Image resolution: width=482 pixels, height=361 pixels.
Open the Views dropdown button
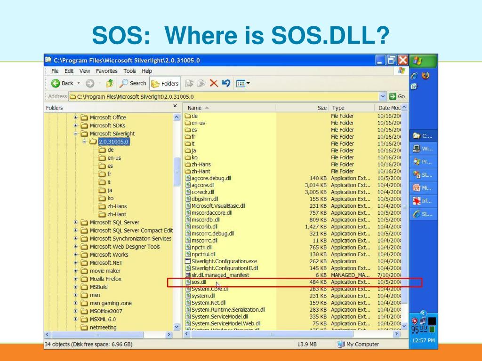tap(242, 83)
